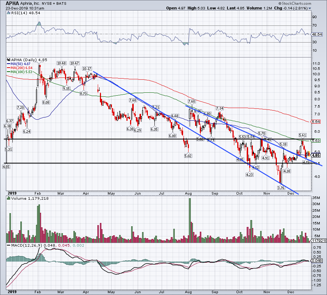Viewport: 327px width, 295px height.
Task: Click the 4.38 November low label
Action: [287, 171]
